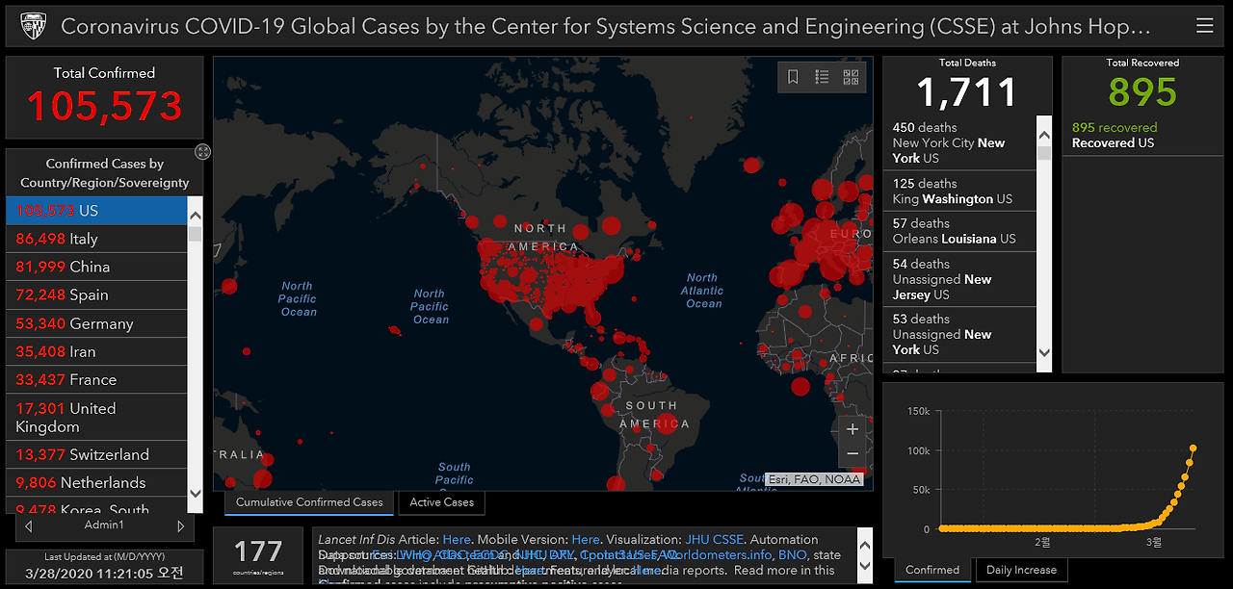The width and height of the screenshot is (1233, 589).
Task: Select Spain with 72,248 cases
Action: 96,294
